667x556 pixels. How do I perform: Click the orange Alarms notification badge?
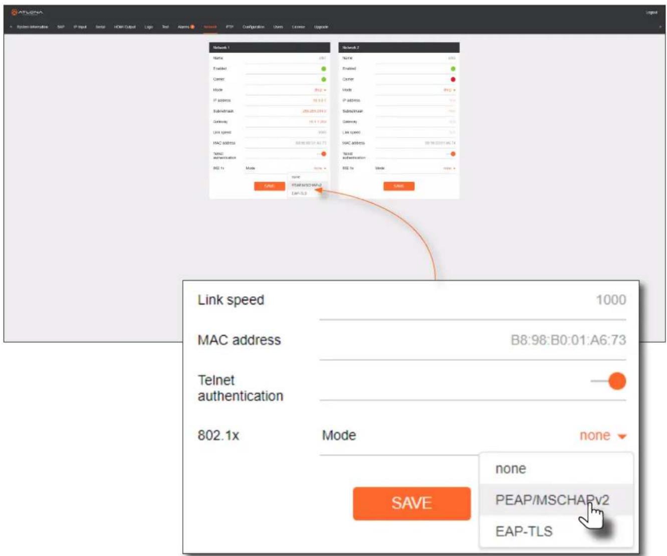[192, 27]
